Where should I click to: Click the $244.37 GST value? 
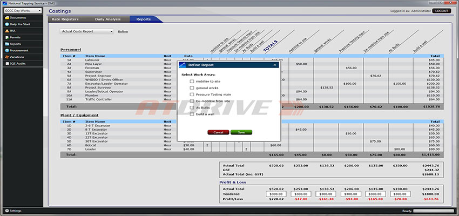point(433,170)
